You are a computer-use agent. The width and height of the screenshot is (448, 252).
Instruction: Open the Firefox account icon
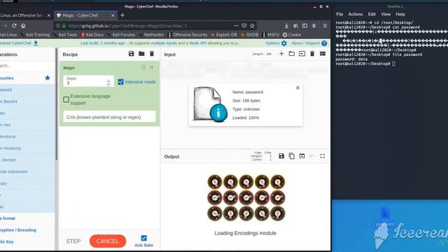pos(314,26)
